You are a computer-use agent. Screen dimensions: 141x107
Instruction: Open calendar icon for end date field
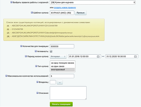pos(135,56)
